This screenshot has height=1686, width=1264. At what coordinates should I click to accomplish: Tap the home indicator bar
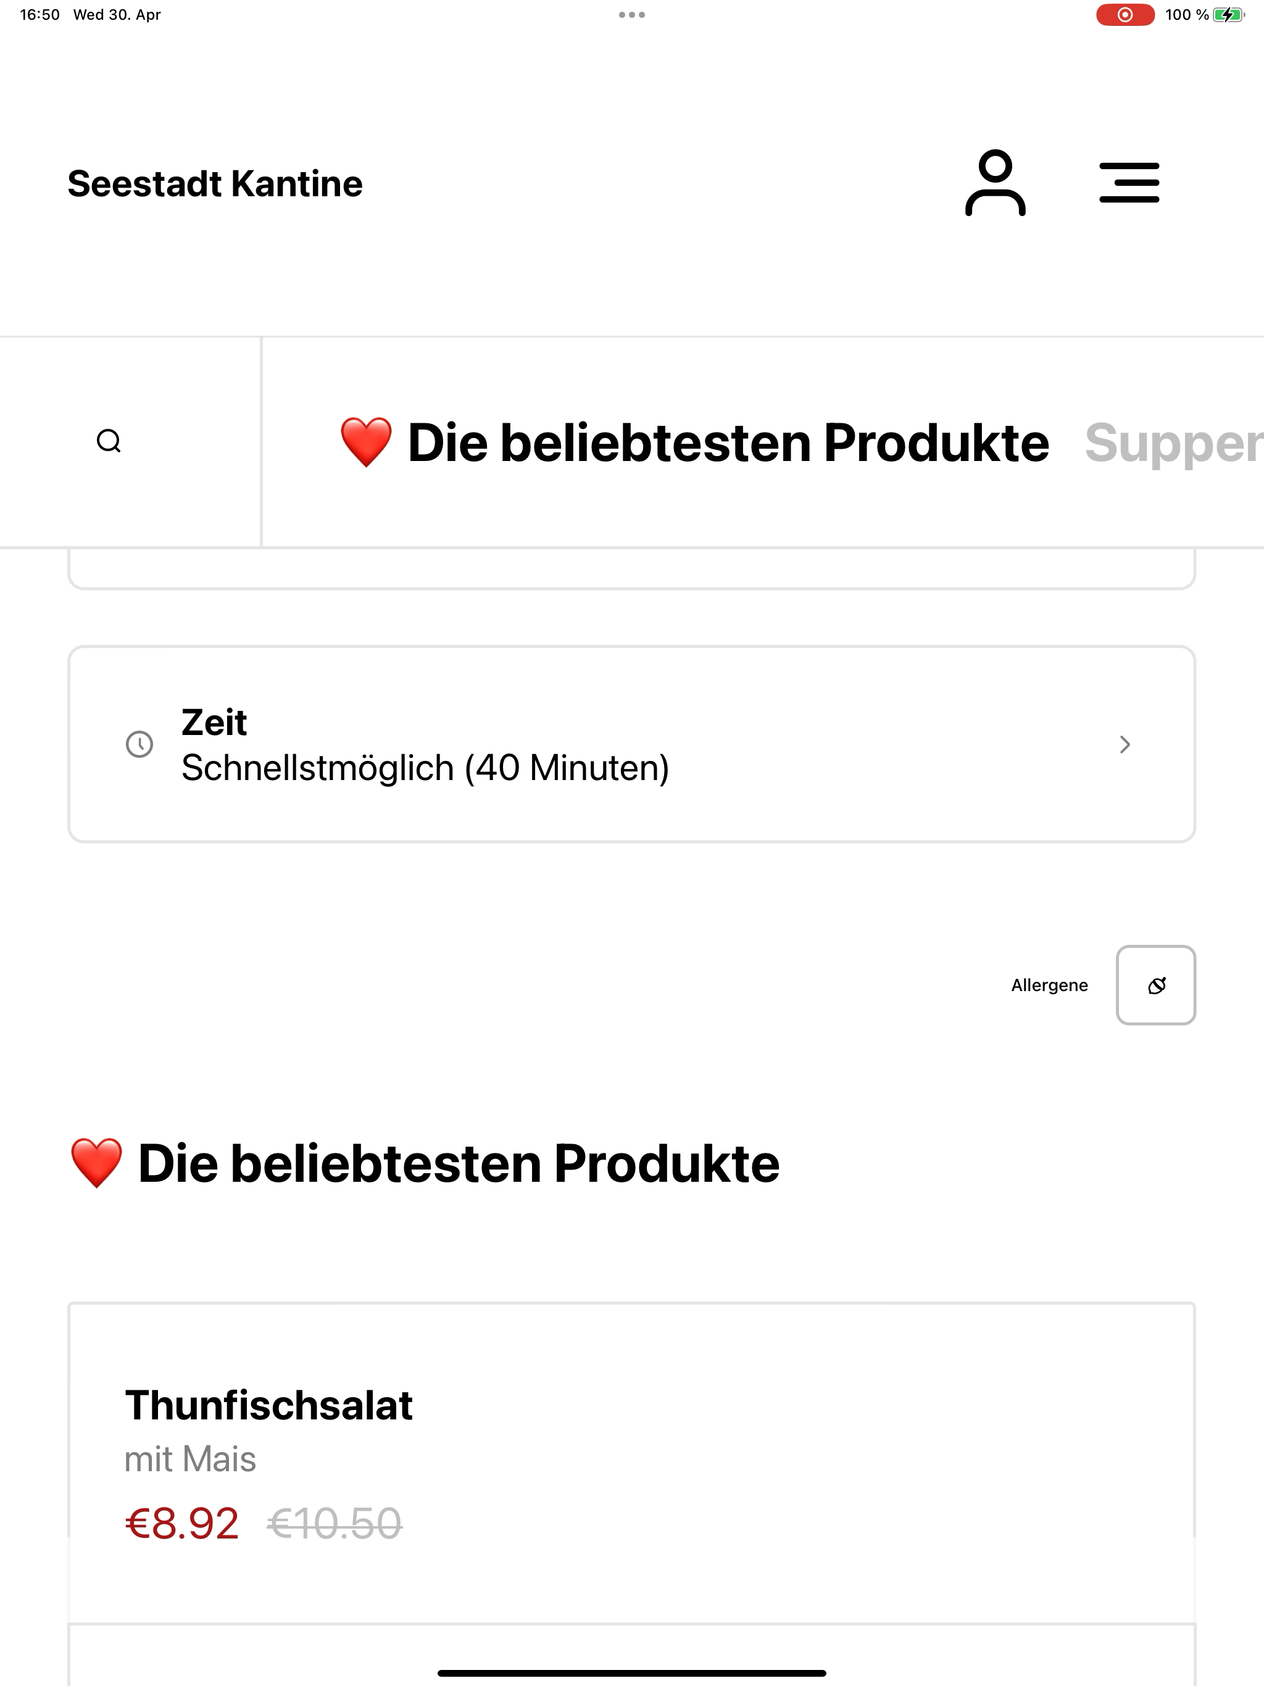point(631,1673)
